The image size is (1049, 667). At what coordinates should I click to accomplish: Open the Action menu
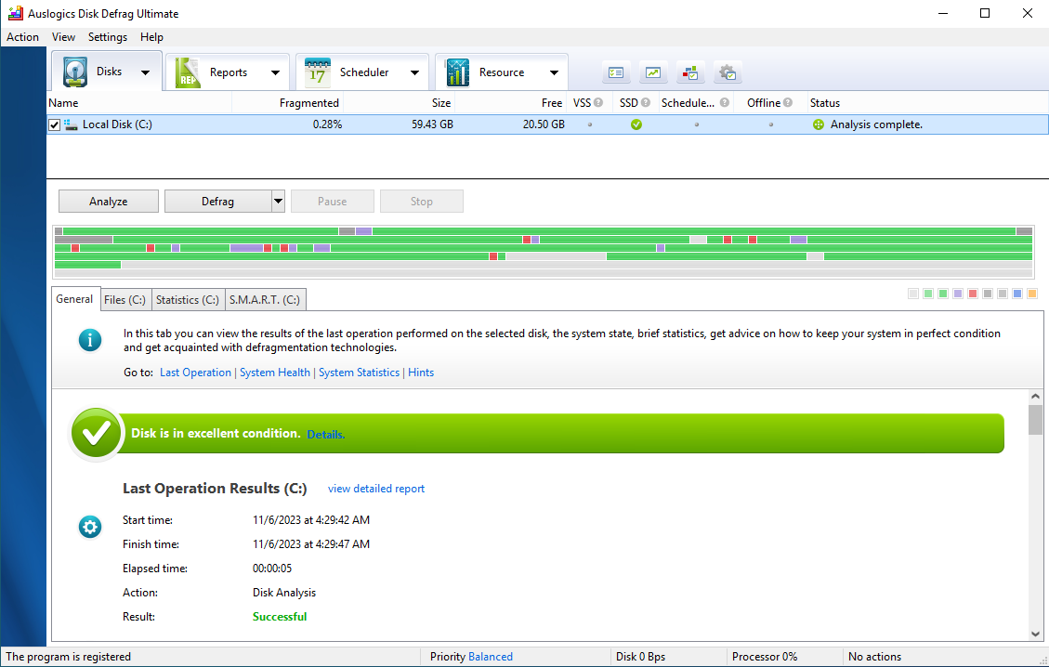[22, 37]
